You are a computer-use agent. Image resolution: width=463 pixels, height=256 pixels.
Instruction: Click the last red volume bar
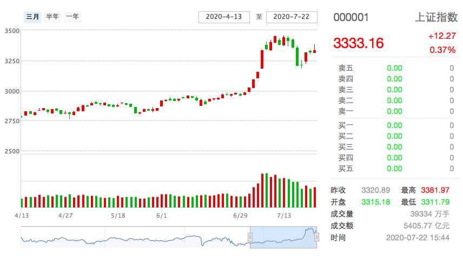pyautogui.click(x=315, y=197)
